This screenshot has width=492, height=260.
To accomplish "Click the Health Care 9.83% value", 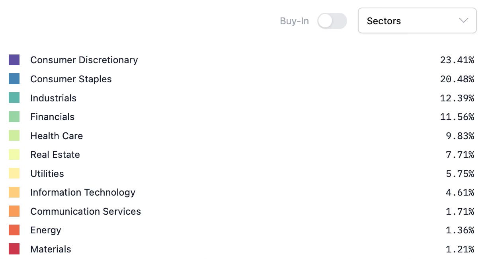I will point(460,136).
